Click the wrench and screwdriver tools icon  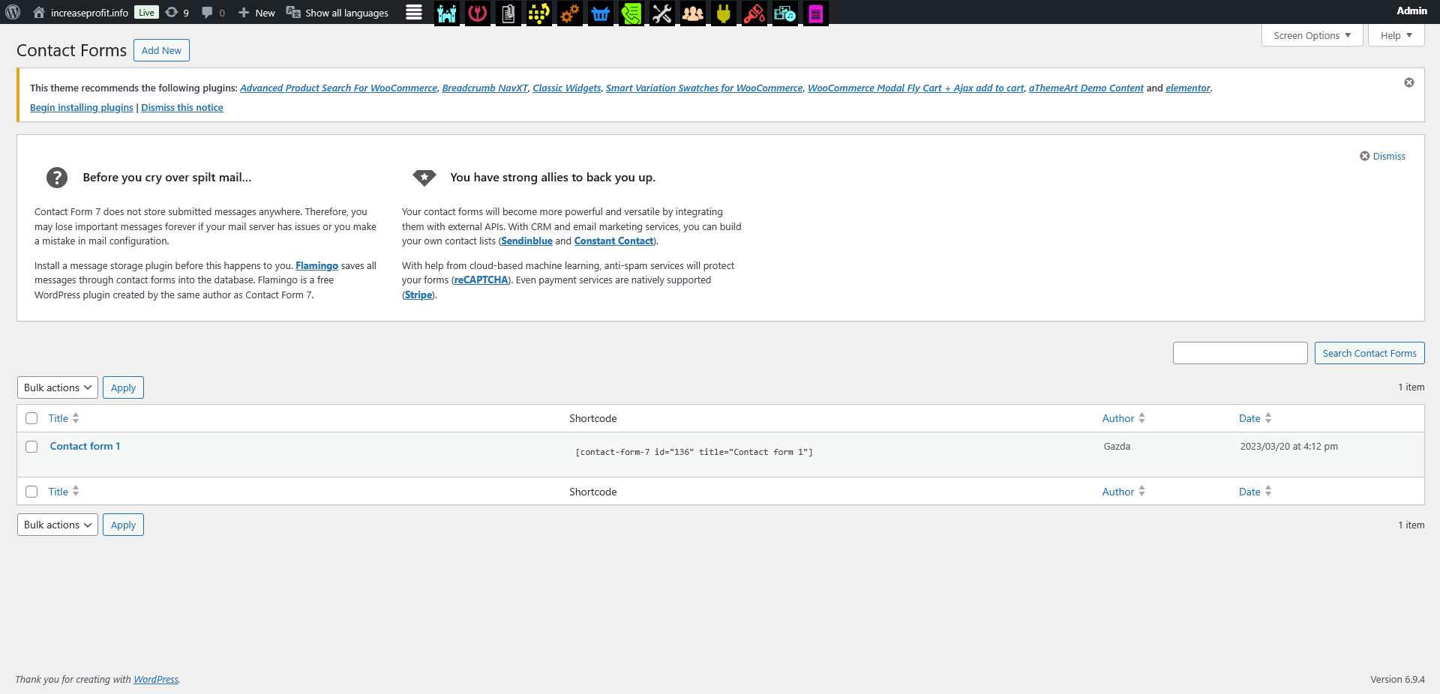pyautogui.click(x=662, y=13)
